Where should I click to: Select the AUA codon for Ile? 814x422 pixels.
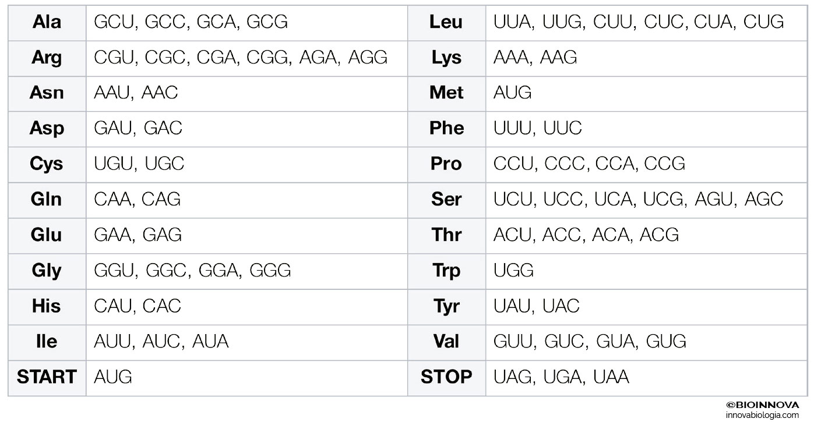210,341
